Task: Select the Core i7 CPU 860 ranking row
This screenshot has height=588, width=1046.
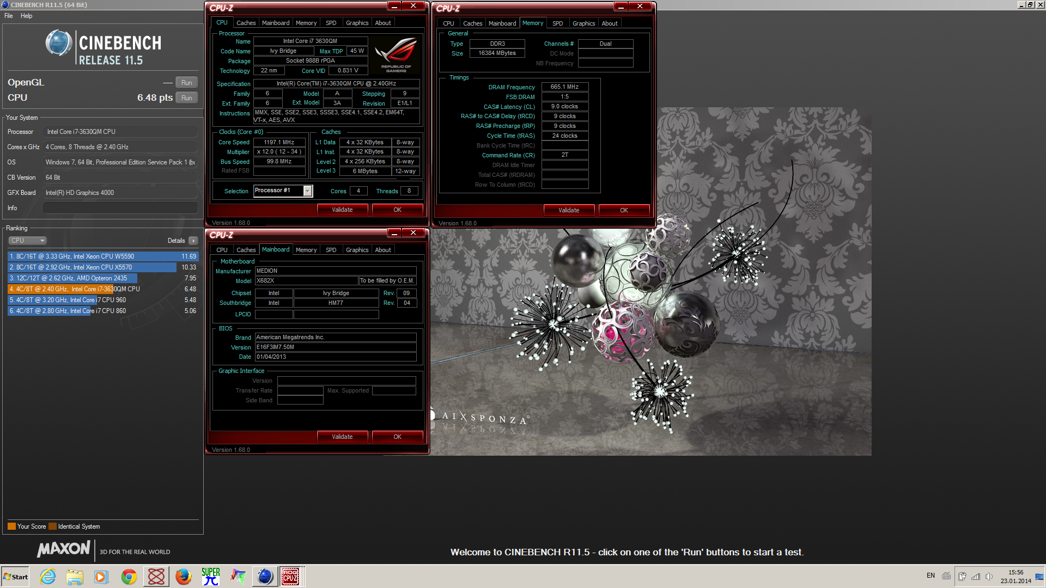Action: click(103, 311)
